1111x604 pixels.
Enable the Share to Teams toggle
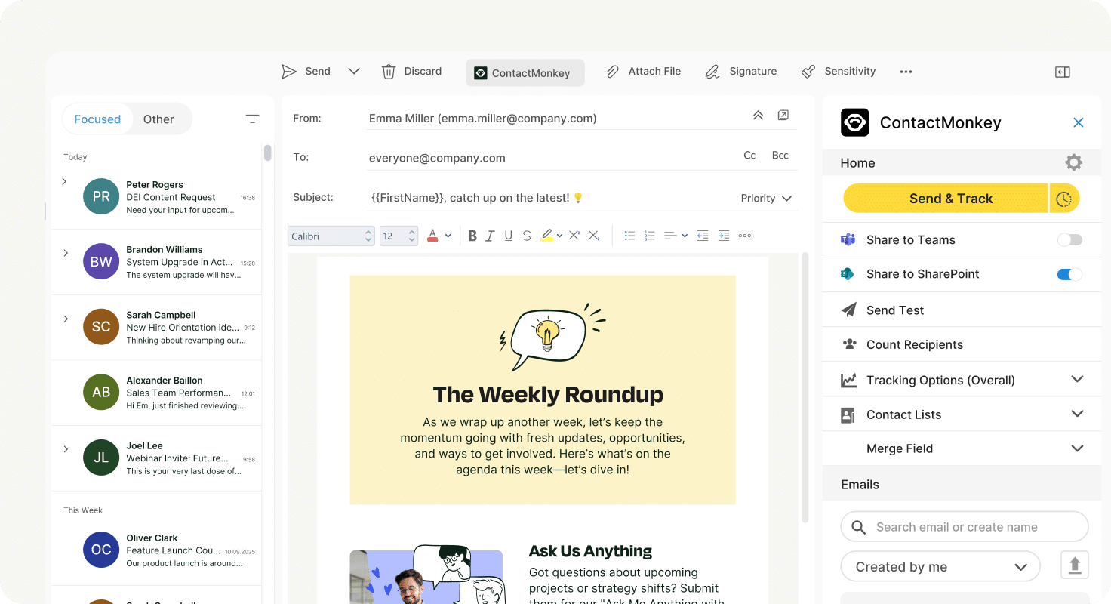[1069, 239]
